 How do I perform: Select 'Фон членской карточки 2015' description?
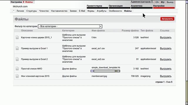click(x=35, y=76)
